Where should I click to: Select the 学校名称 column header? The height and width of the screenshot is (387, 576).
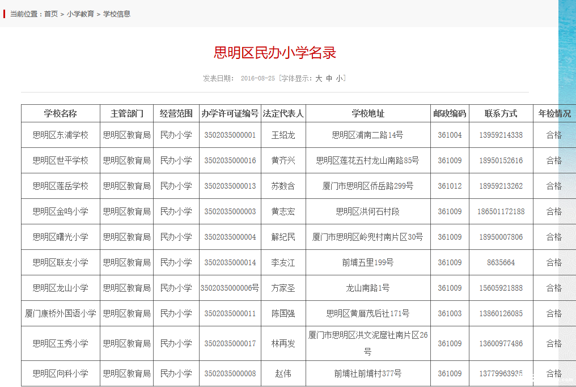tap(61, 113)
